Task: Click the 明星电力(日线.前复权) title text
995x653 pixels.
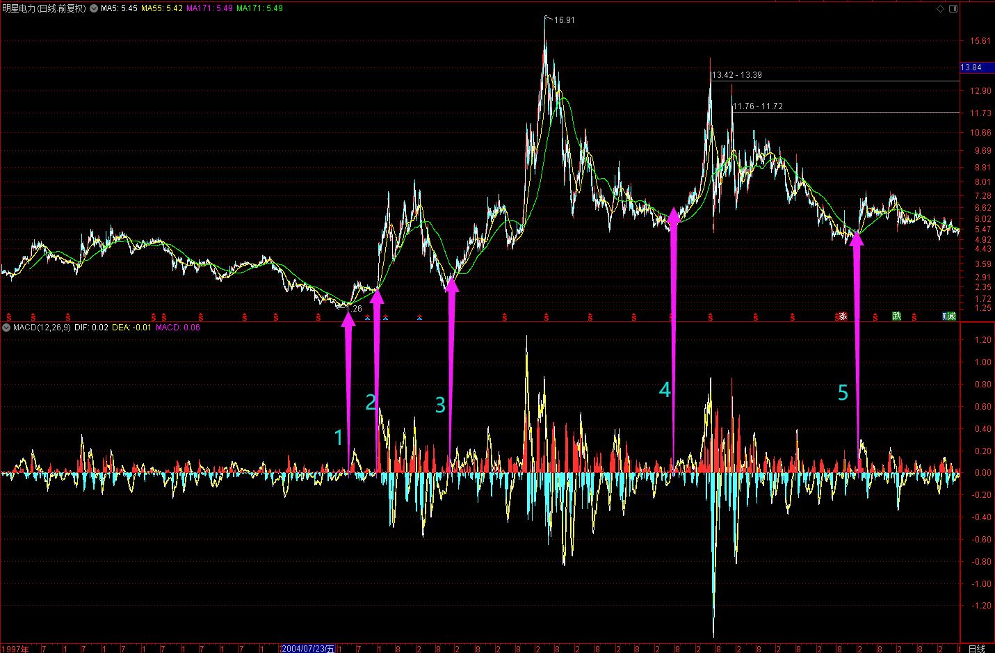Action: click(x=45, y=8)
